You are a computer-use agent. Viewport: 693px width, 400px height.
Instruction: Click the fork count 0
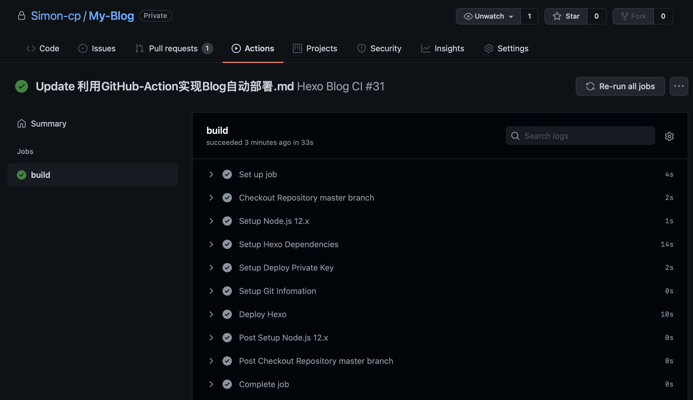pyautogui.click(x=663, y=16)
